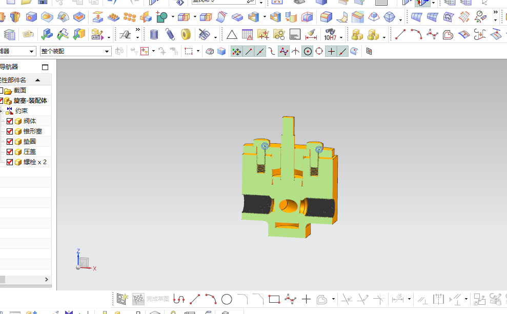Select the Shell tool
Screen dimensions: 507x314
[275, 17]
